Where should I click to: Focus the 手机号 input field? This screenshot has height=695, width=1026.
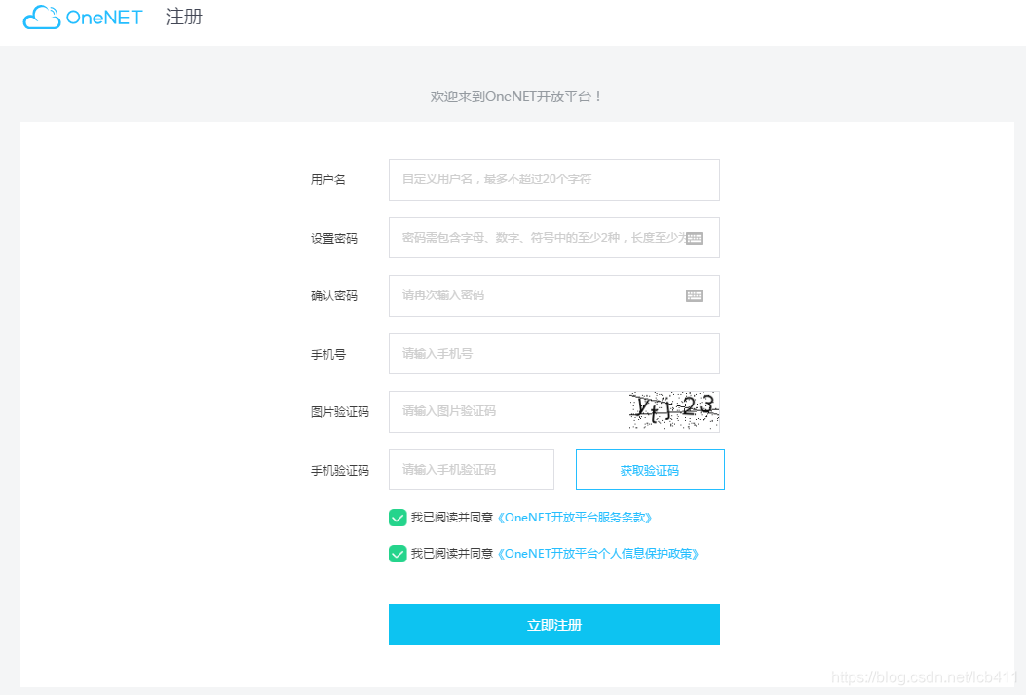click(554, 354)
